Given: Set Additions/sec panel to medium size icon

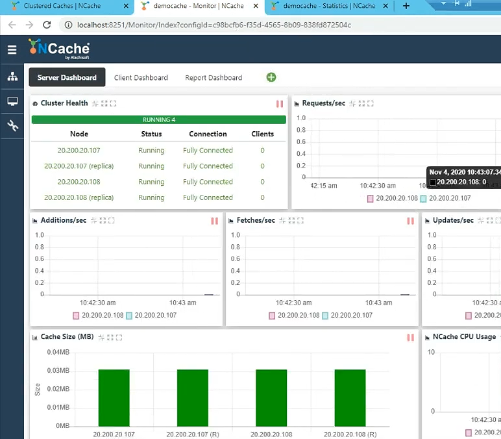Looking at the screenshot, I should pyautogui.click(x=103, y=221).
